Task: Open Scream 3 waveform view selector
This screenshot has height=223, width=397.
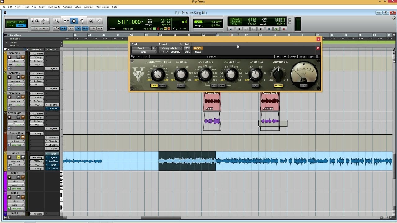Action: (x=16, y=81)
